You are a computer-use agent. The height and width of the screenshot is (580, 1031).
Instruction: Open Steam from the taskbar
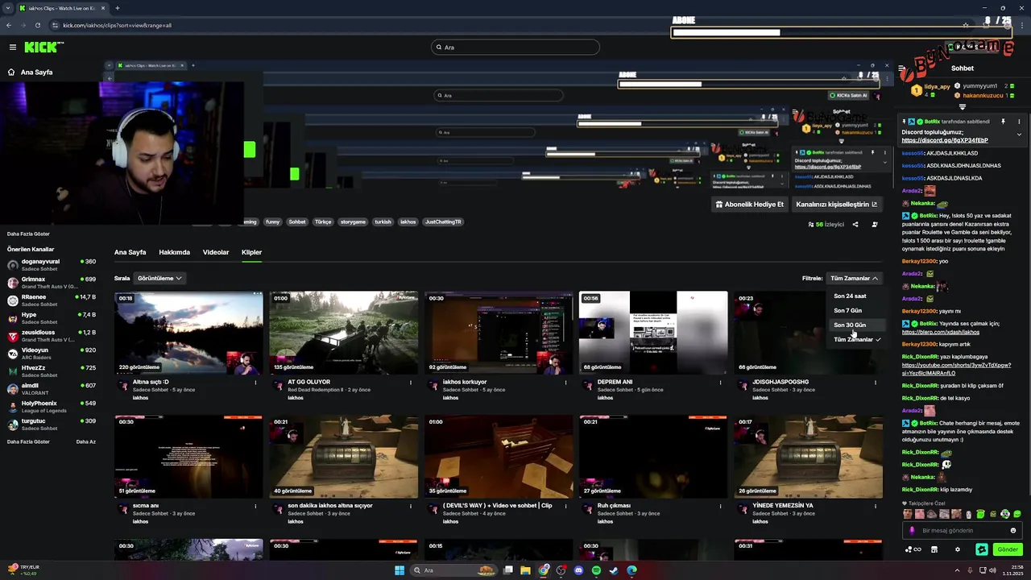pos(614,570)
